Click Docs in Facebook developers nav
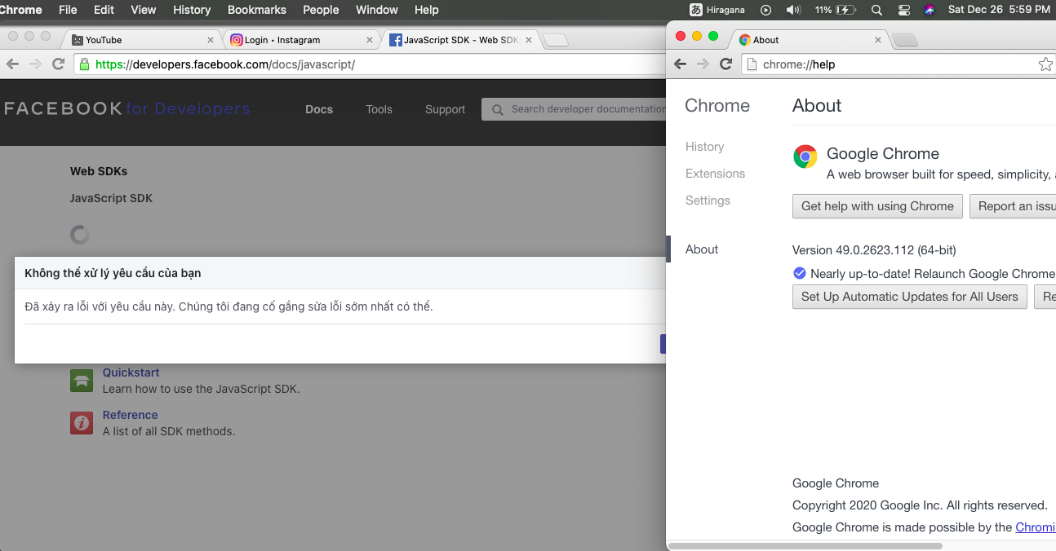The image size is (1056, 551). point(319,109)
